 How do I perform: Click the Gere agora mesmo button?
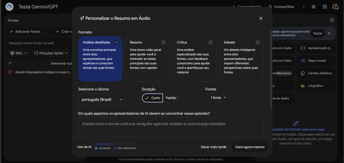pyautogui.click(x=250, y=147)
